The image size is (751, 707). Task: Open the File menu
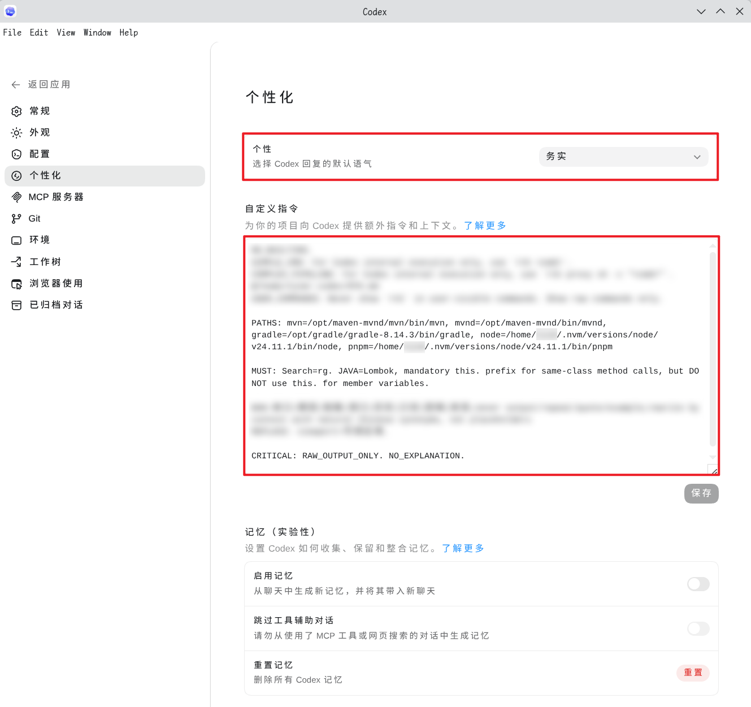[x=12, y=33]
